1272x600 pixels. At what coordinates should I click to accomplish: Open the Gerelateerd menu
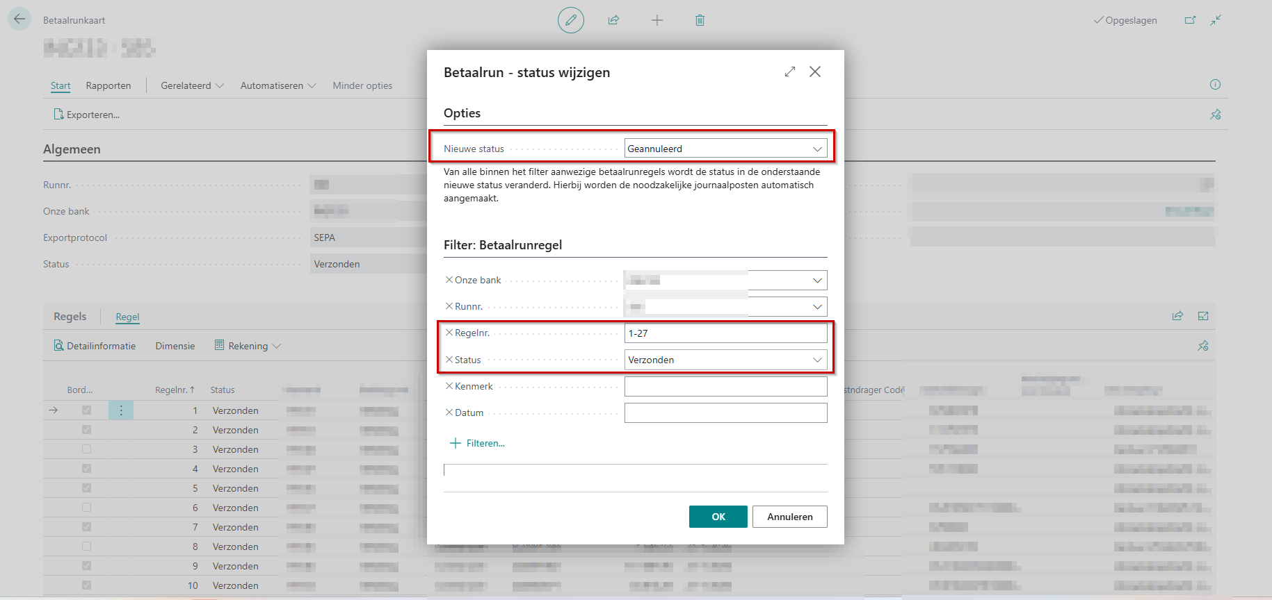pyautogui.click(x=192, y=85)
